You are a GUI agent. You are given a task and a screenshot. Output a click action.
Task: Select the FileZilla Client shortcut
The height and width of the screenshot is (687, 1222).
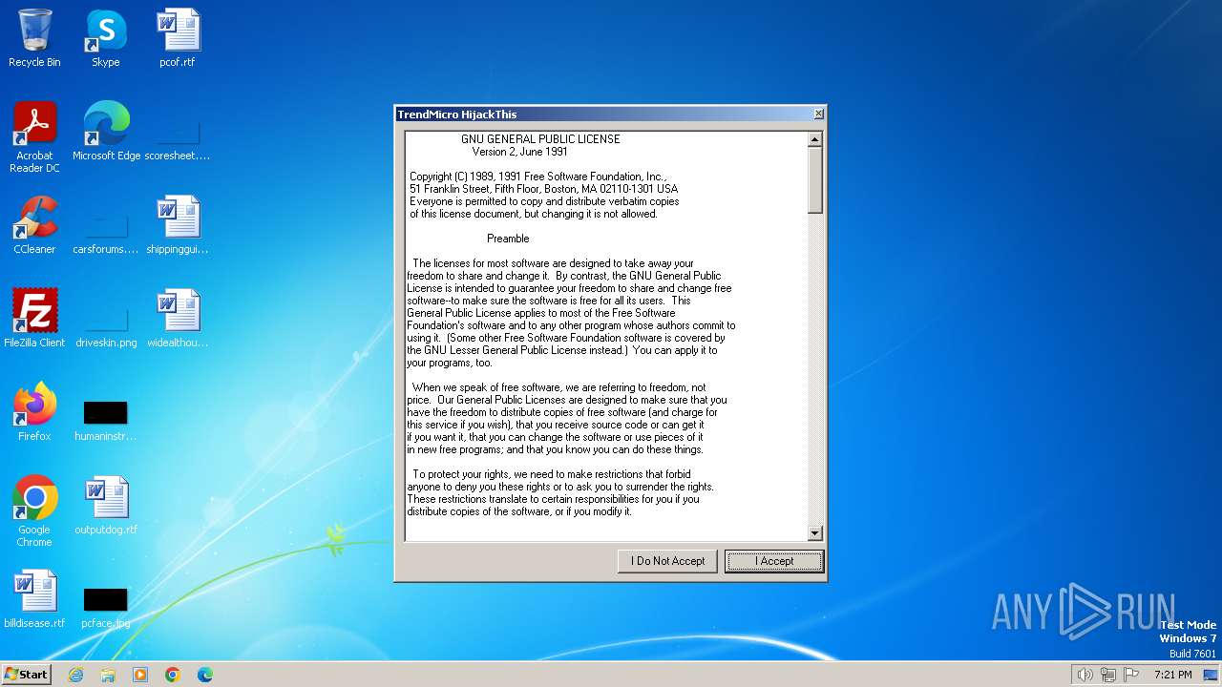(x=34, y=319)
